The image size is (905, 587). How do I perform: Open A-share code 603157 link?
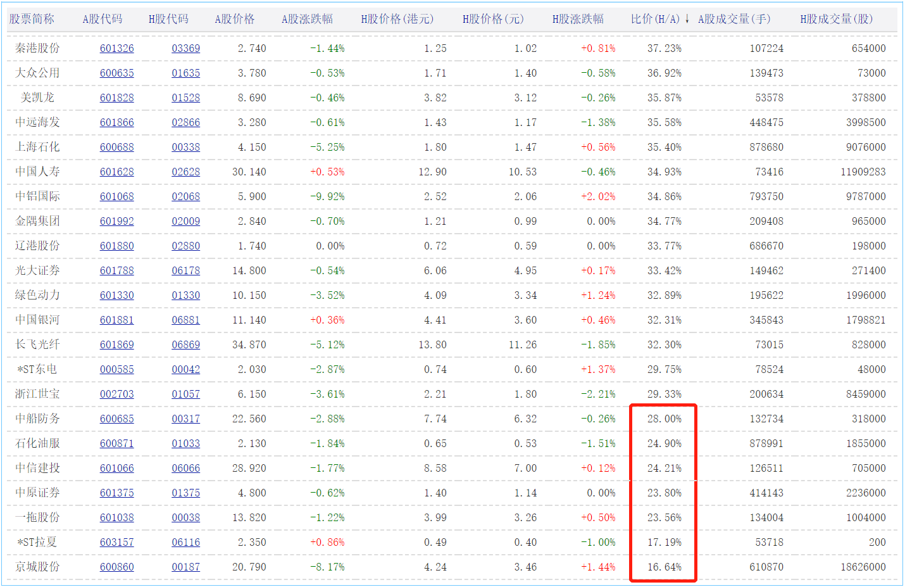[x=117, y=542]
